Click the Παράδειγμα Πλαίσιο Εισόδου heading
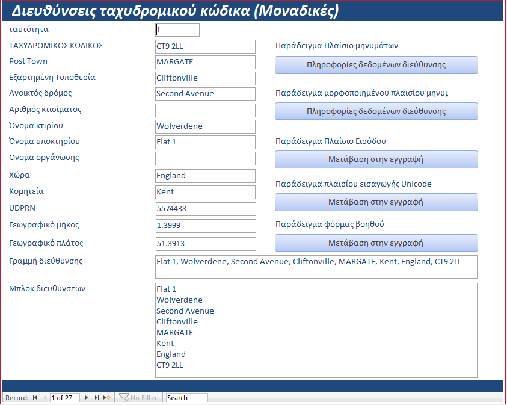This screenshot has width=507, height=405. (330, 141)
